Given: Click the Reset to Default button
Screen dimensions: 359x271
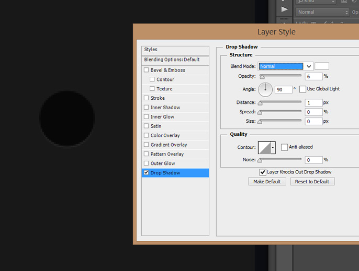Looking at the screenshot, I should point(312,182).
